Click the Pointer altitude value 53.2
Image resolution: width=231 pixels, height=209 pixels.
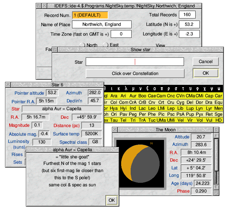pos(52,93)
